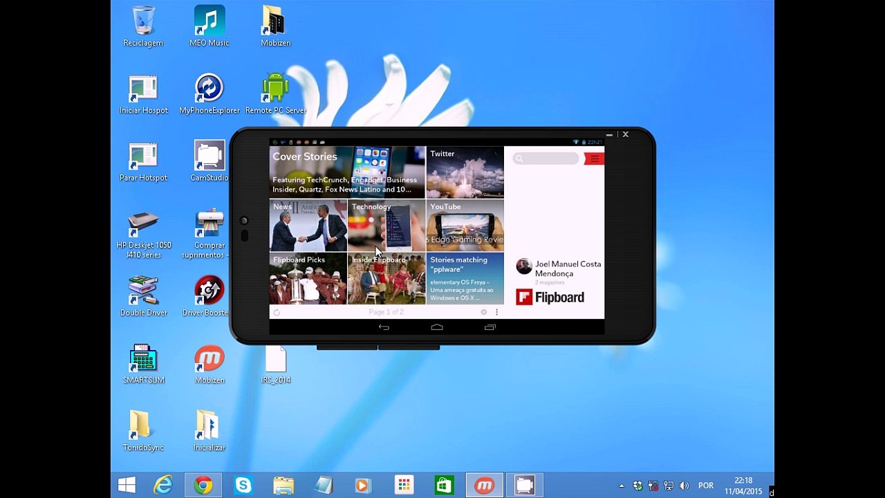Open Flipboard settings gear icon

(484, 313)
